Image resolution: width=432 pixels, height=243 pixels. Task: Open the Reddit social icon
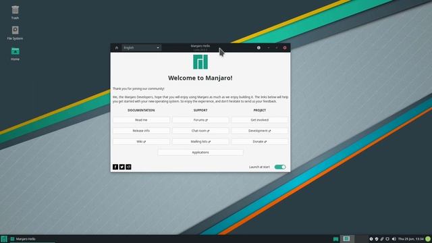(128, 167)
